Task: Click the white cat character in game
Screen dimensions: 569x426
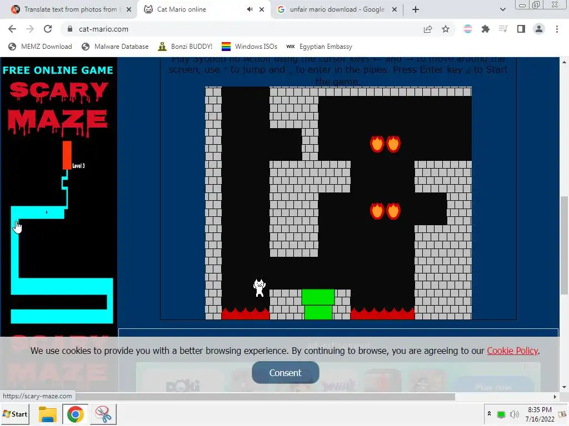Action: [x=259, y=288]
